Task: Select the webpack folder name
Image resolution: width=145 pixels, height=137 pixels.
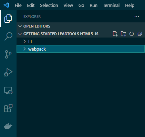Action: pyautogui.click(x=37, y=49)
